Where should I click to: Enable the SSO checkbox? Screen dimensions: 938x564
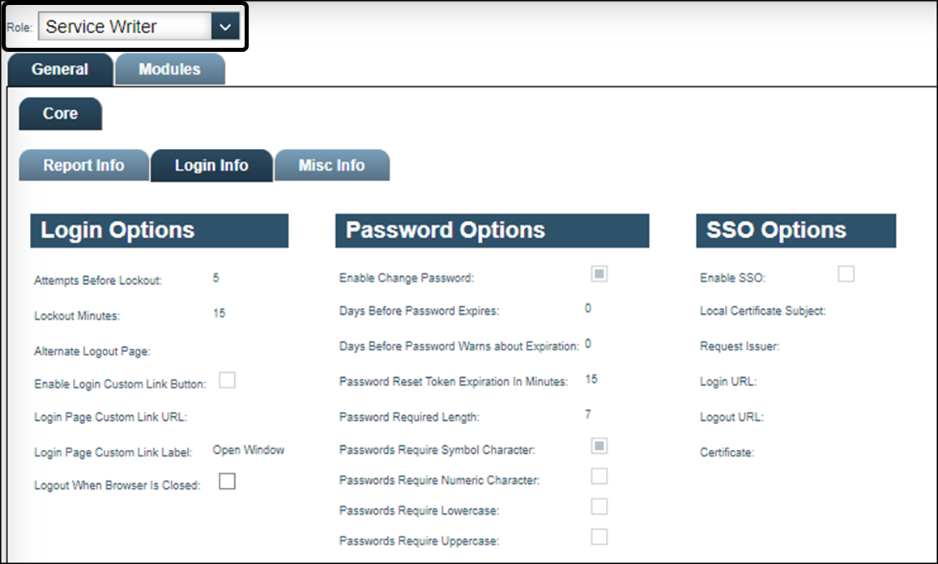click(846, 274)
